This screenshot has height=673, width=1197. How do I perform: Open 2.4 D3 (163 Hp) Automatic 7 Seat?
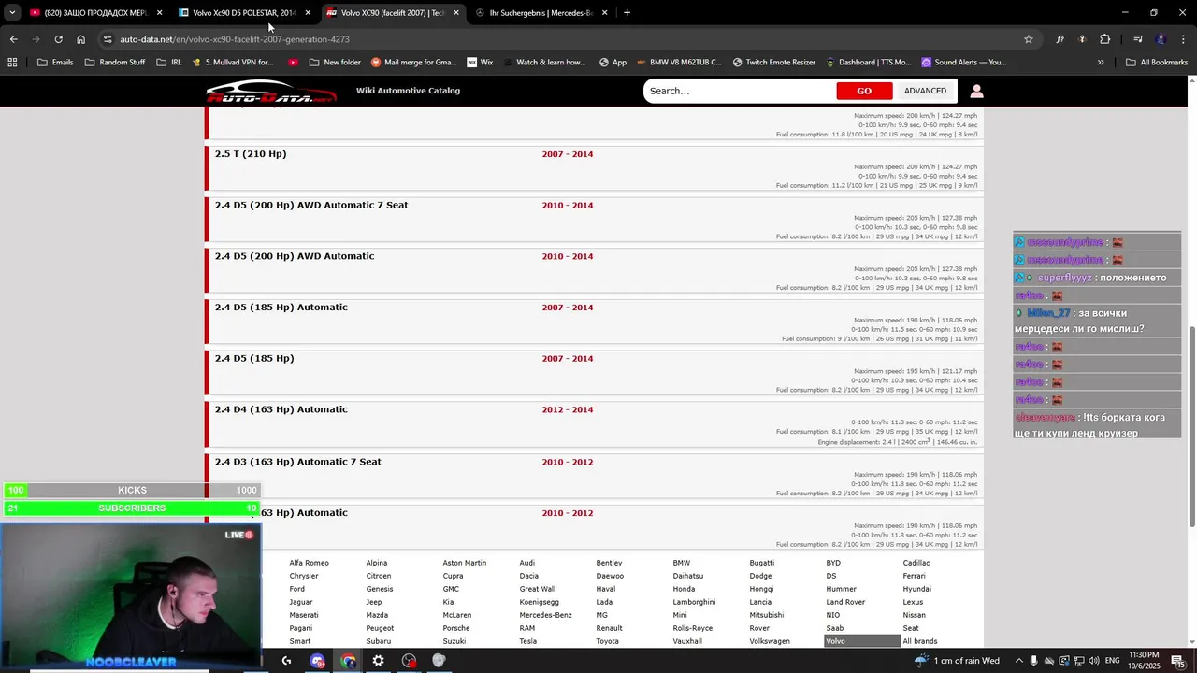tap(297, 462)
